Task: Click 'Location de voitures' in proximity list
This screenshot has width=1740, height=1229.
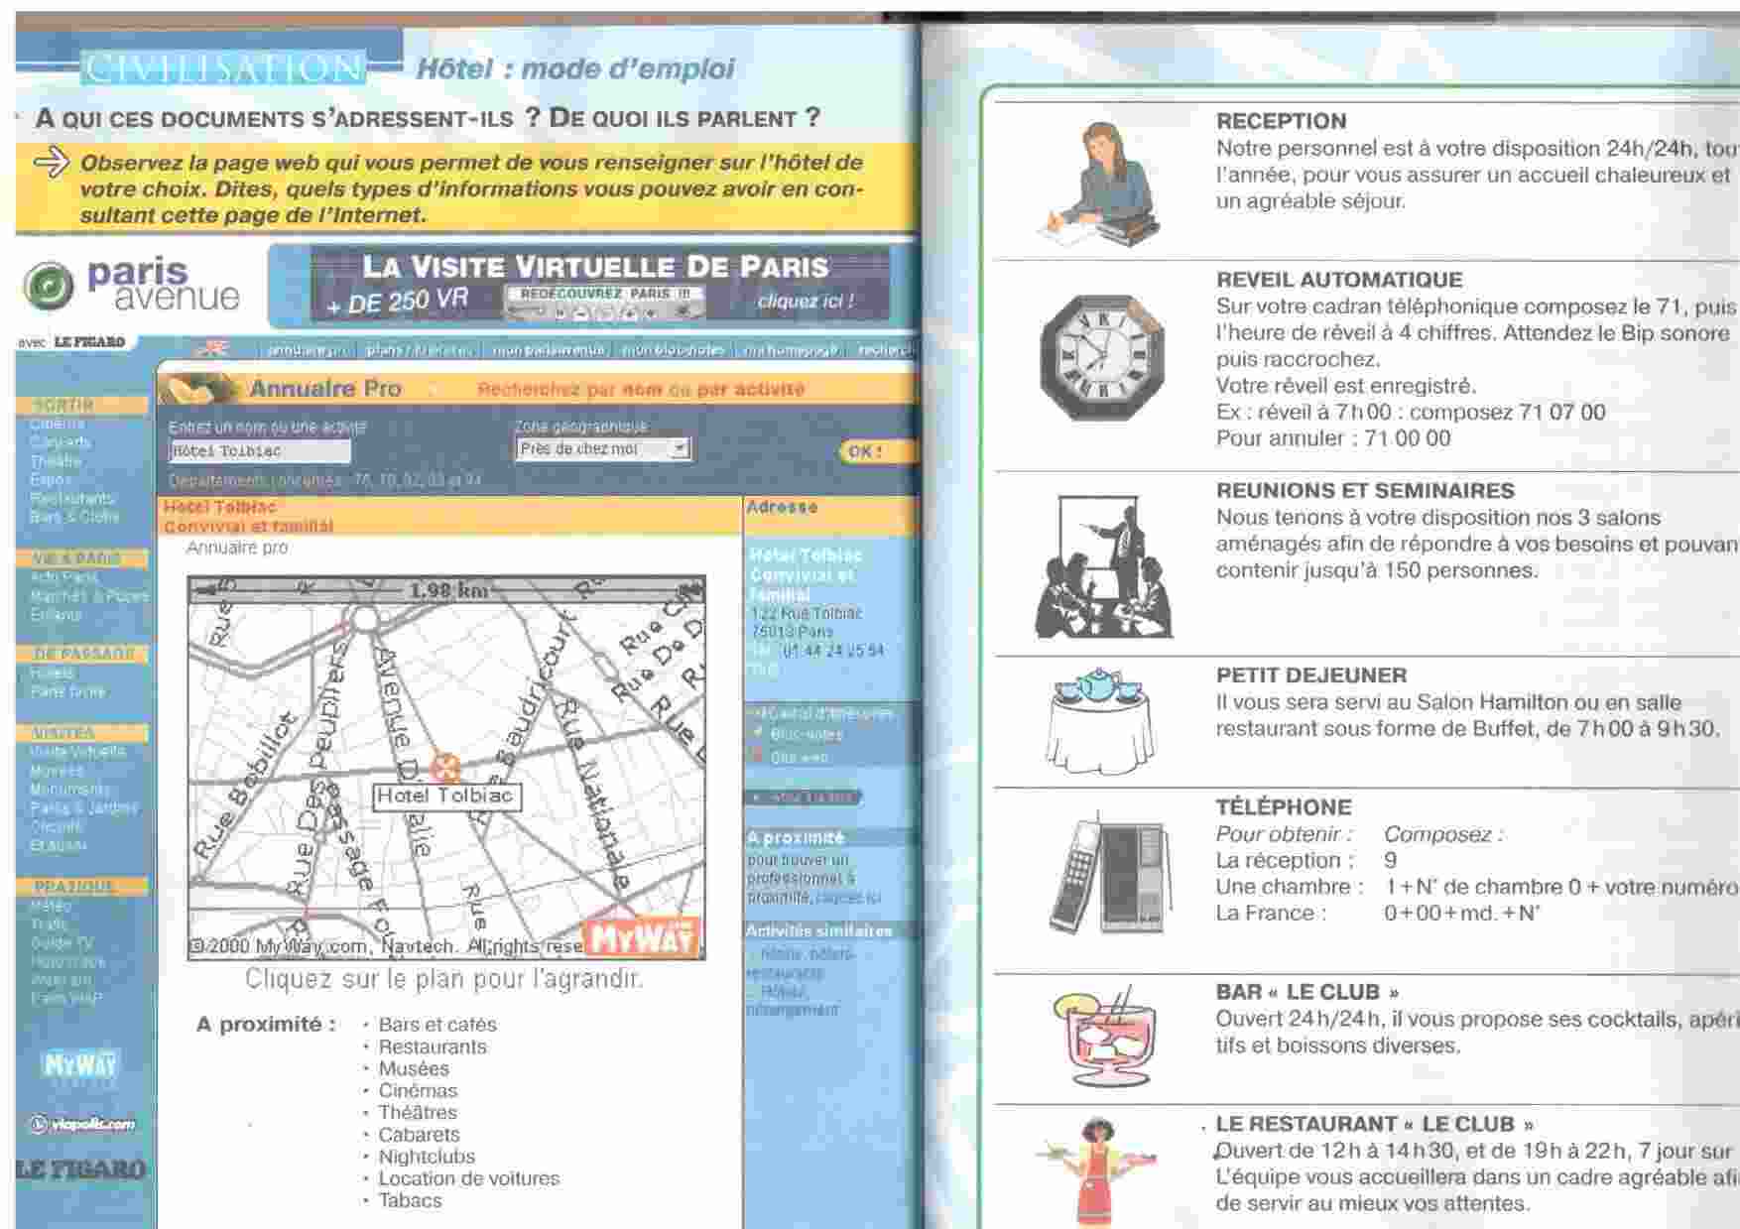Action: coord(468,1178)
